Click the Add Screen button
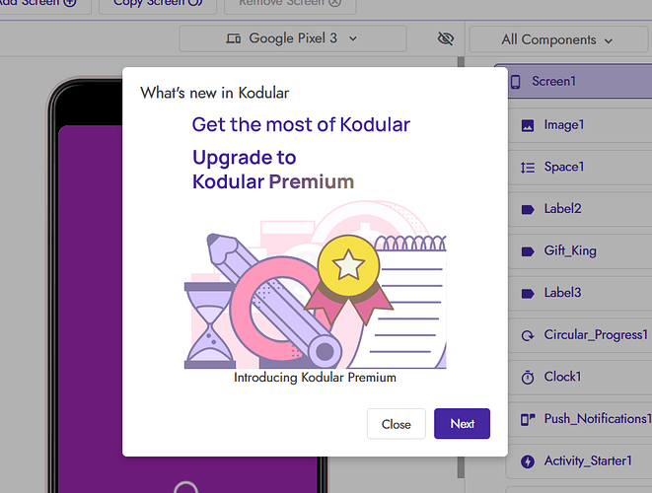Viewport: 652px width, 493px height. coord(43,4)
